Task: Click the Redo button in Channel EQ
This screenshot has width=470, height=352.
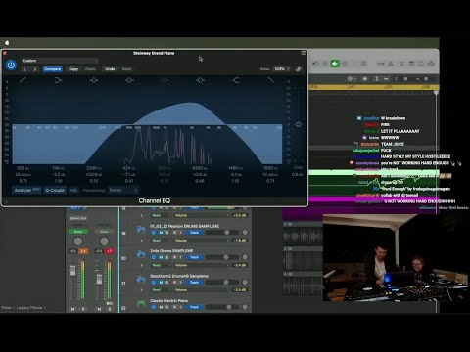Action: (126, 69)
